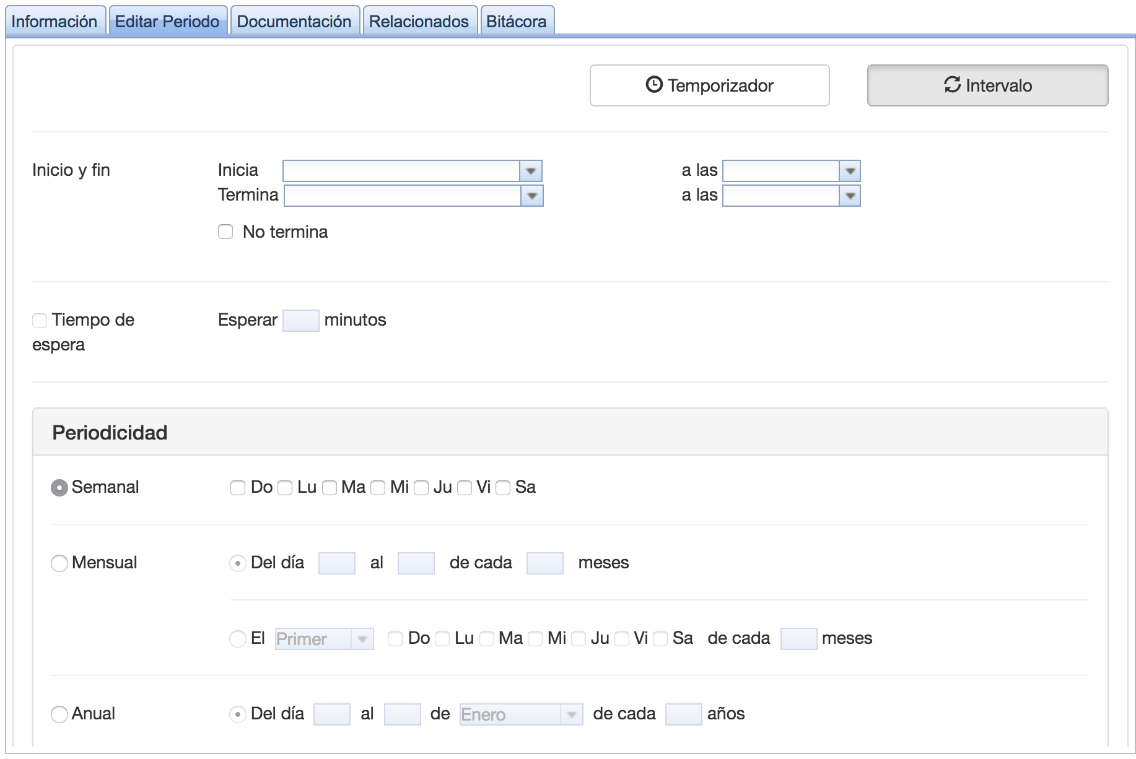
Task: Click the Inicia date input field
Action: point(401,171)
